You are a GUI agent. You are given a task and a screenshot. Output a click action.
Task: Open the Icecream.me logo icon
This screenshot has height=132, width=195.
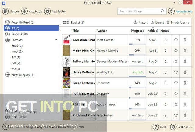coord(171,11)
